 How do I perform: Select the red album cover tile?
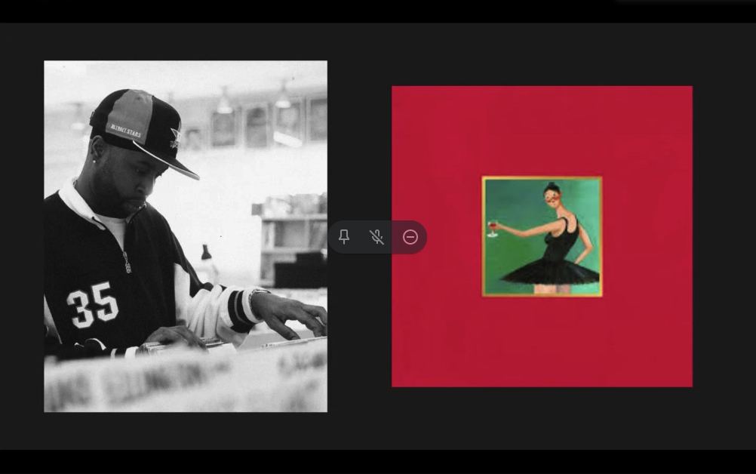[x=542, y=236]
